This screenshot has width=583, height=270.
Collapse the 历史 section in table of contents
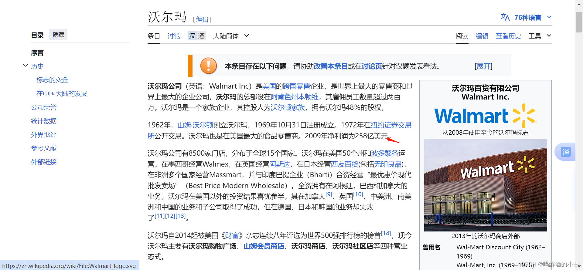click(26, 66)
